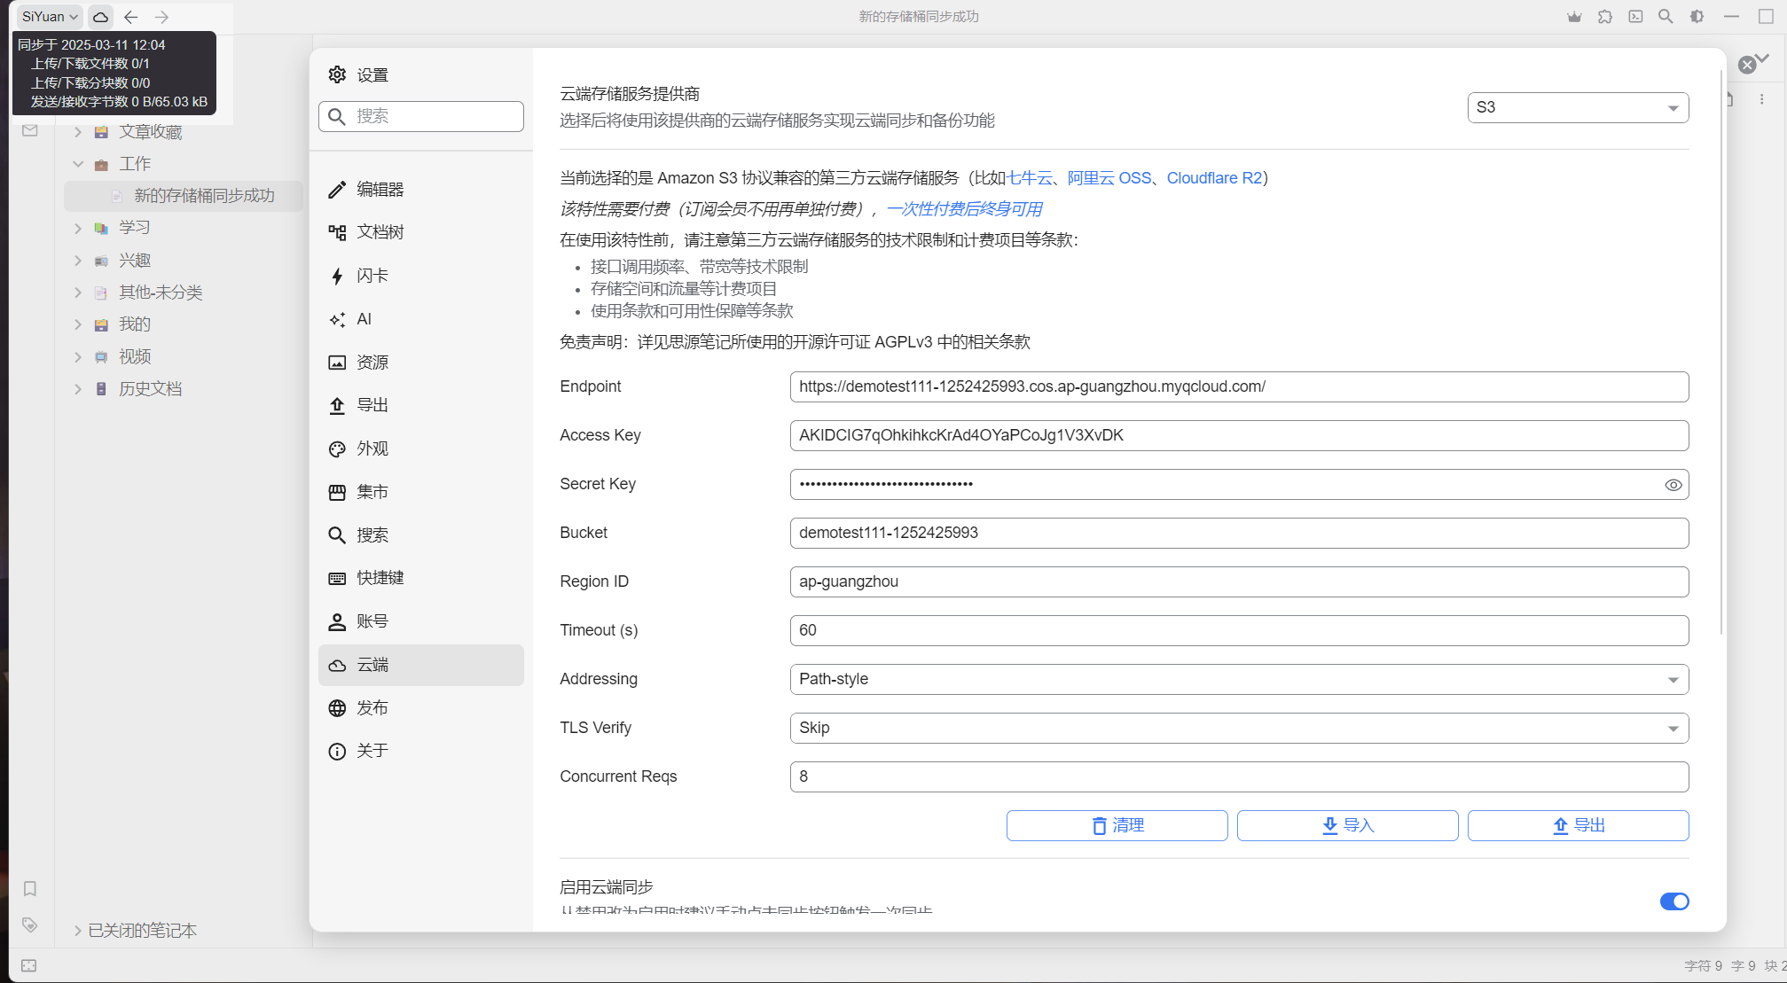Viewport: 1787px width, 983px height.
Task: Click the VIP crown icon
Action: (1574, 17)
